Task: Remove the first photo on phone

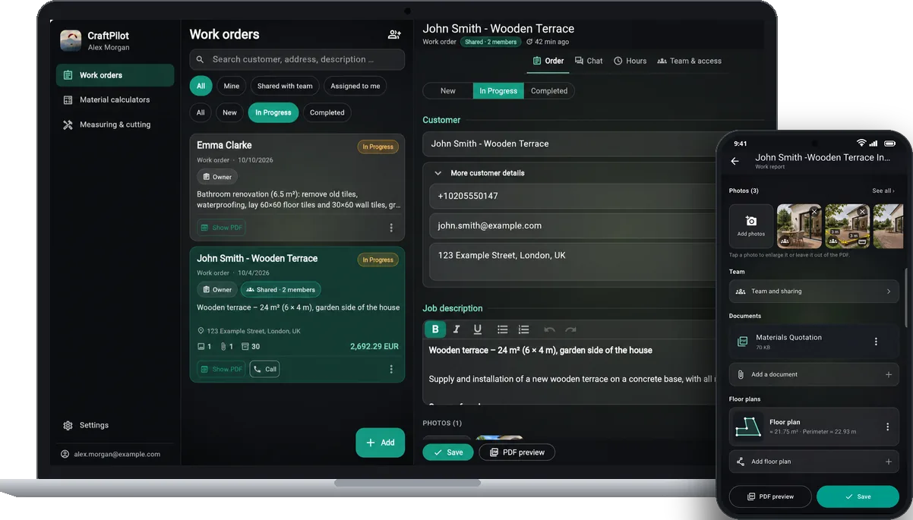Action: (814, 212)
